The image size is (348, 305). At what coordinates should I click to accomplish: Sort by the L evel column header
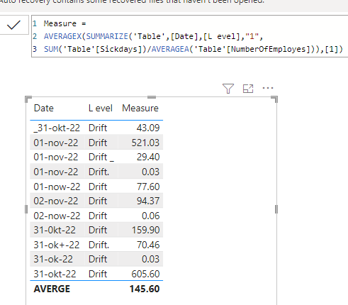[x=101, y=109]
